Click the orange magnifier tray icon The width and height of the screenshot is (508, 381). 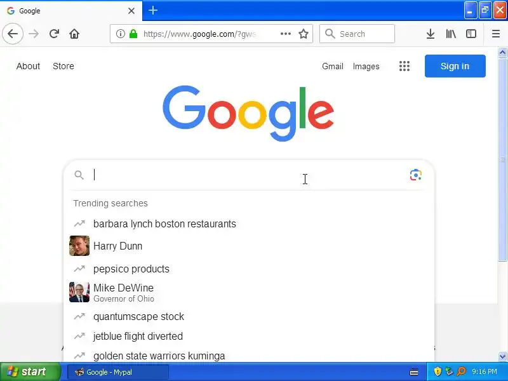click(461, 371)
